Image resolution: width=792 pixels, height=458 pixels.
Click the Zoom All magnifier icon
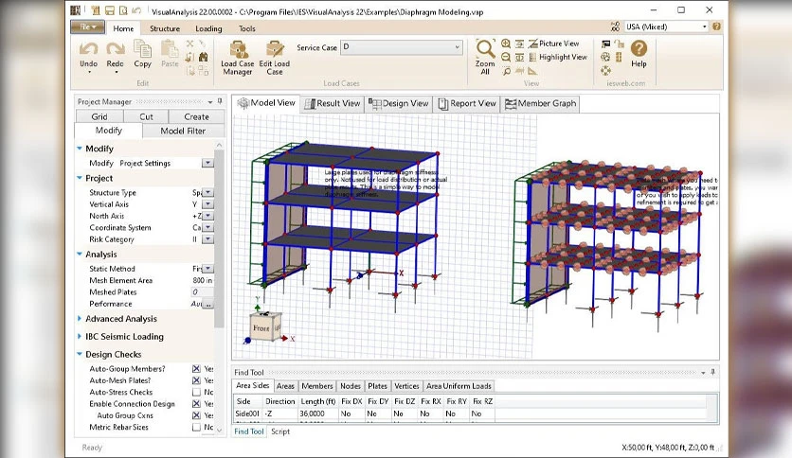[485, 48]
